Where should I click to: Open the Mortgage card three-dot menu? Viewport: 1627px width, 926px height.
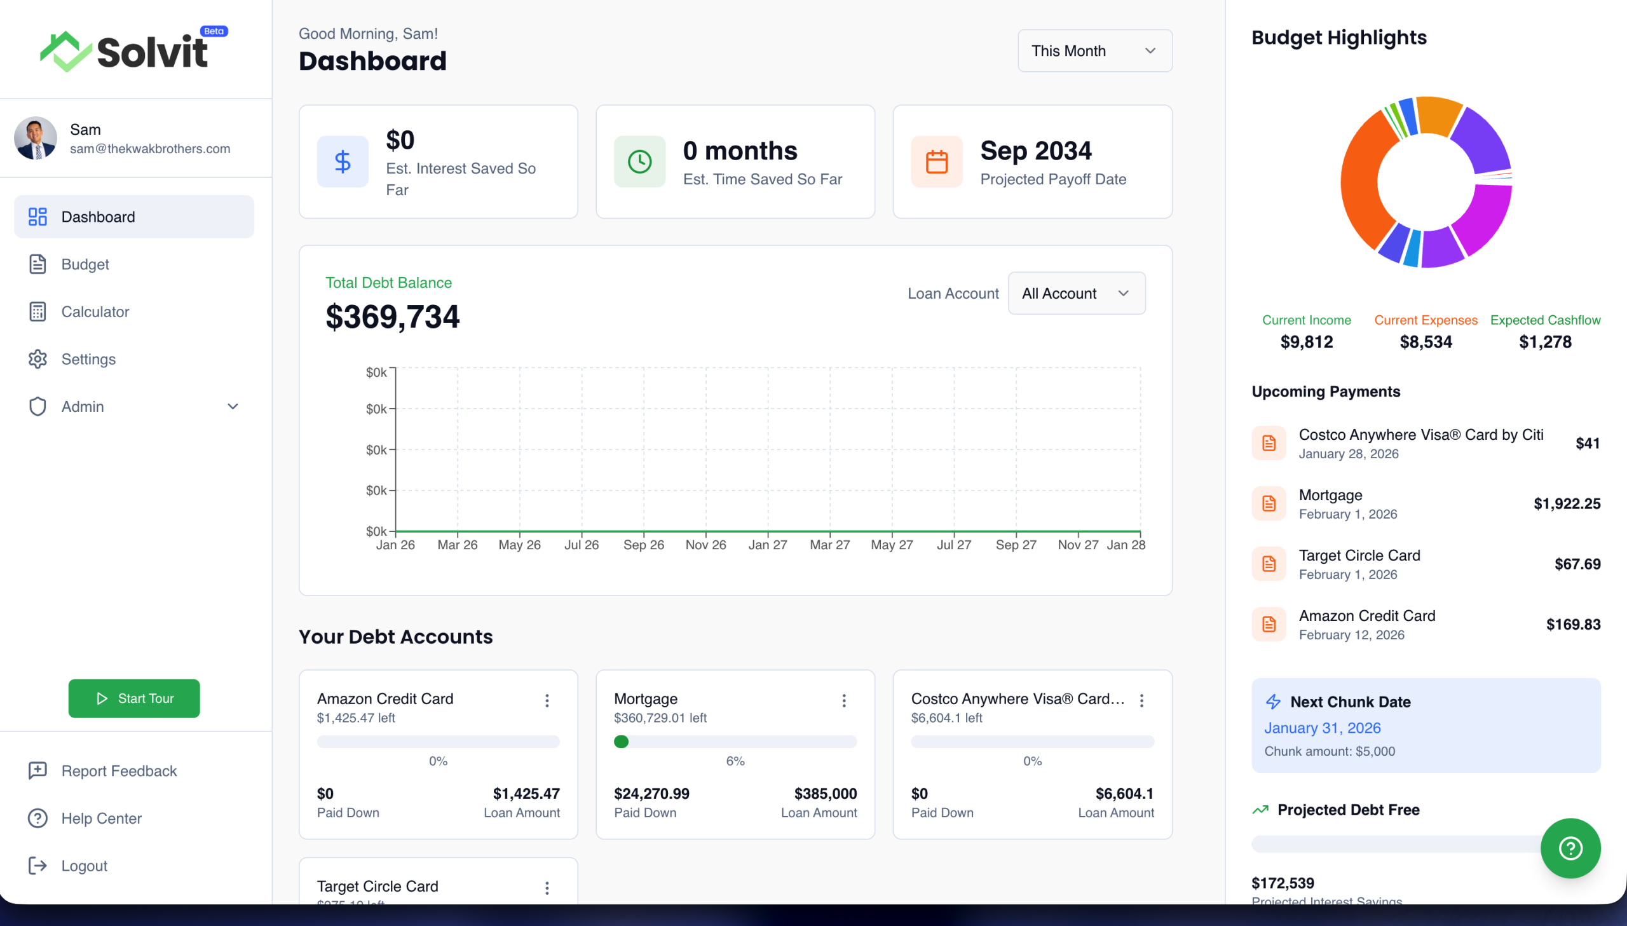(x=845, y=700)
